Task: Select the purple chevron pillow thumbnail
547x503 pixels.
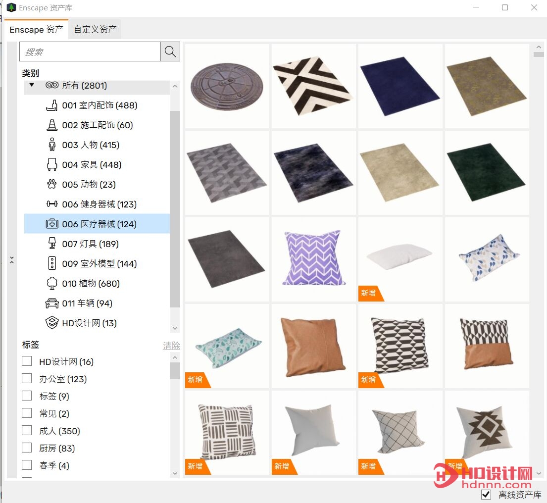Action: coord(313,259)
